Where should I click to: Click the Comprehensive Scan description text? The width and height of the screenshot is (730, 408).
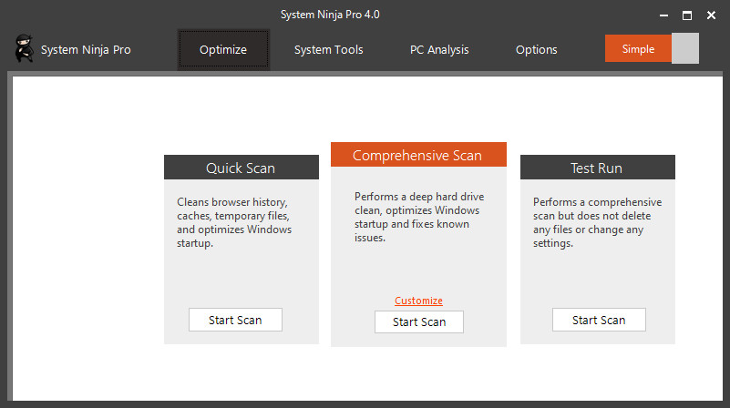point(419,217)
